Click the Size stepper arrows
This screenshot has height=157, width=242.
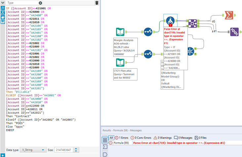click(76, 150)
